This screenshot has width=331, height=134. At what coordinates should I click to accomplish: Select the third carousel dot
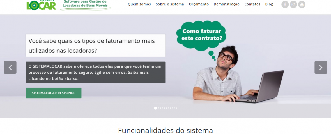(x=163, y=108)
